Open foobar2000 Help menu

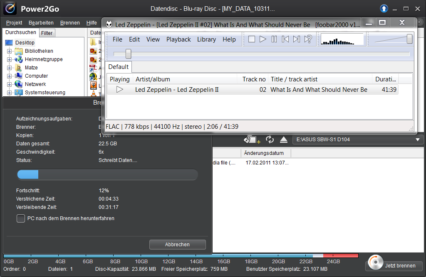(x=229, y=39)
